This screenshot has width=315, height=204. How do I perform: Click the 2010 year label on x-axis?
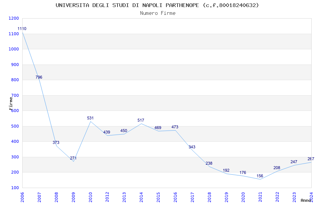[x=90, y=197]
